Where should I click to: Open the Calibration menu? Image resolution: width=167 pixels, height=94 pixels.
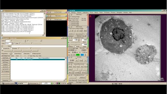[86, 13]
